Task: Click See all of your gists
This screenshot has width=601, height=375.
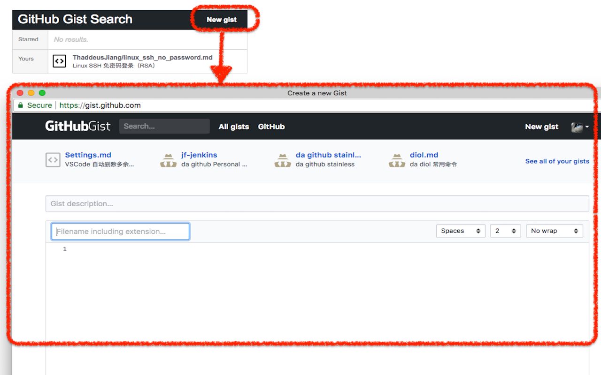Action: [x=557, y=161]
